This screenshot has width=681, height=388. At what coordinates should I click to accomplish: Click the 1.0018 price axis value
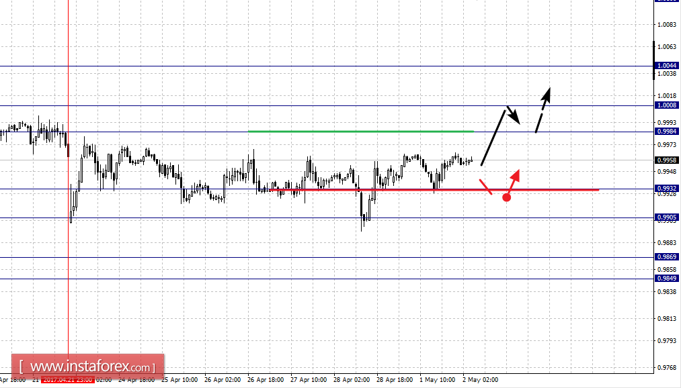tap(667, 96)
